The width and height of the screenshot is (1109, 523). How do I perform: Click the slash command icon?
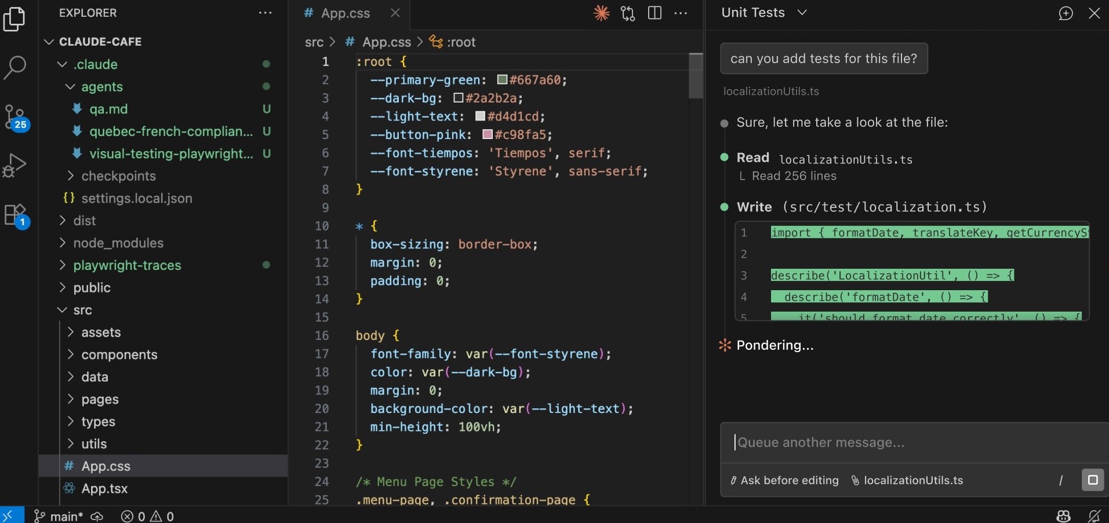pos(1061,480)
